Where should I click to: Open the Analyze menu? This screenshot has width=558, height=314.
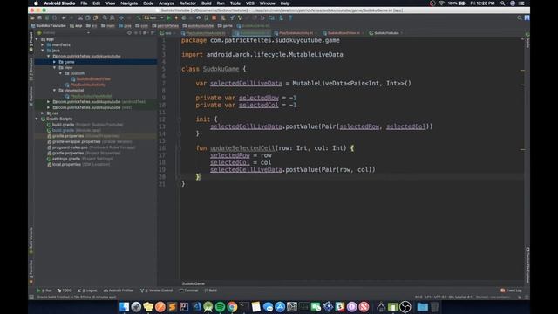[x=167, y=3]
